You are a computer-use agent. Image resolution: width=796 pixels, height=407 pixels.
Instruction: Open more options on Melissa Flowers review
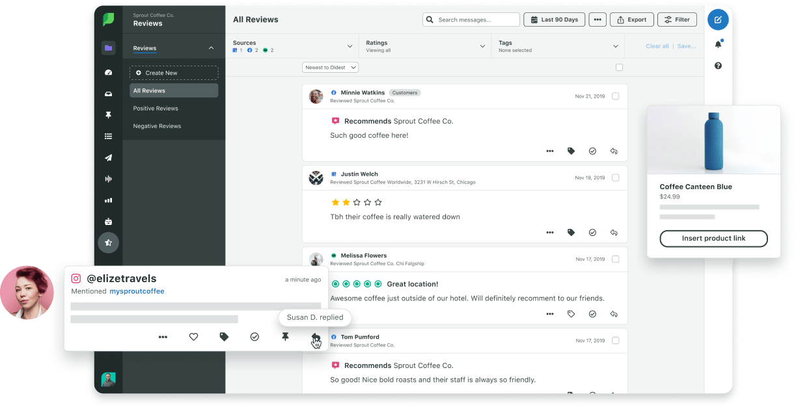pos(550,313)
